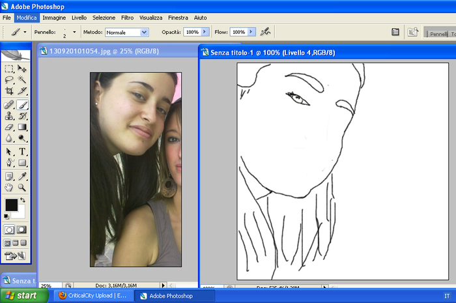
Task: Open the Pennello brush preset picker
Action: tap(74, 31)
